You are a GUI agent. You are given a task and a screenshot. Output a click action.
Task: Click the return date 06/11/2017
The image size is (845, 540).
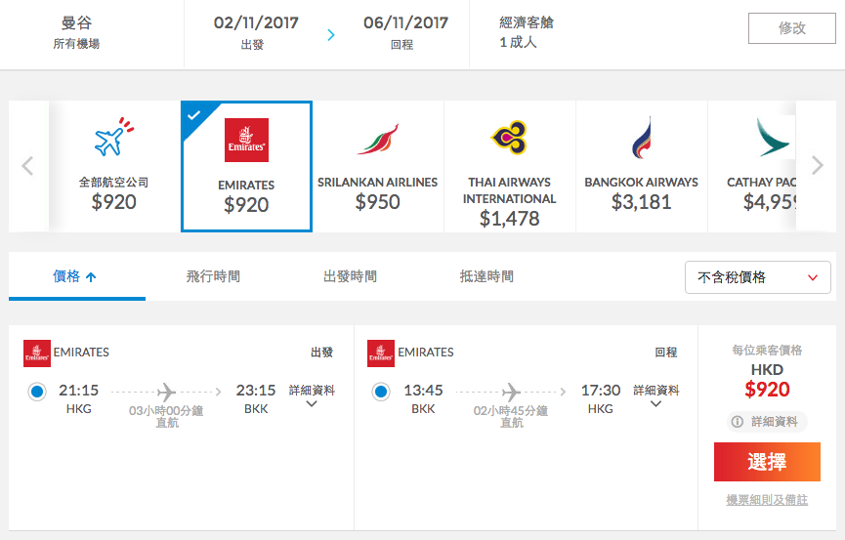tap(405, 22)
